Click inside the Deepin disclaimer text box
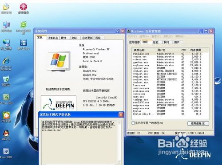The height and width of the screenshot is (165, 222). (x=79, y=142)
